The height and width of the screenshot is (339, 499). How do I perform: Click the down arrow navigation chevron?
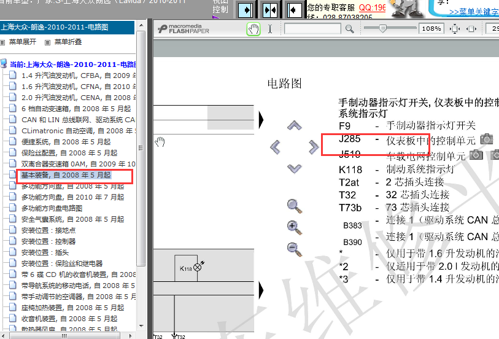295,168
